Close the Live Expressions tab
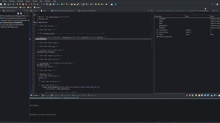 tap(210, 11)
